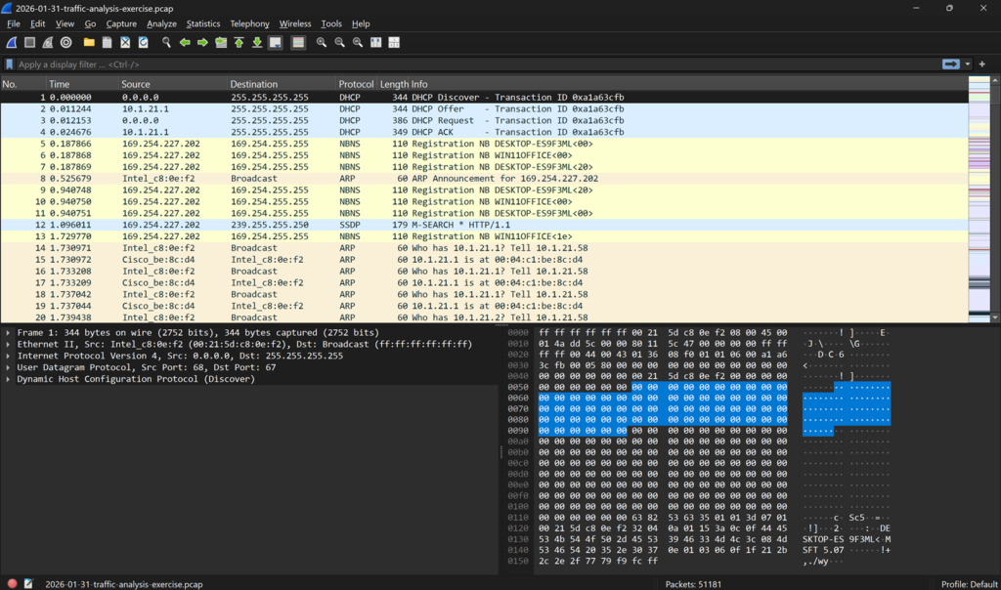Toggle packet colorization rules button
The height and width of the screenshot is (590, 1001).
tap(298, 43)
